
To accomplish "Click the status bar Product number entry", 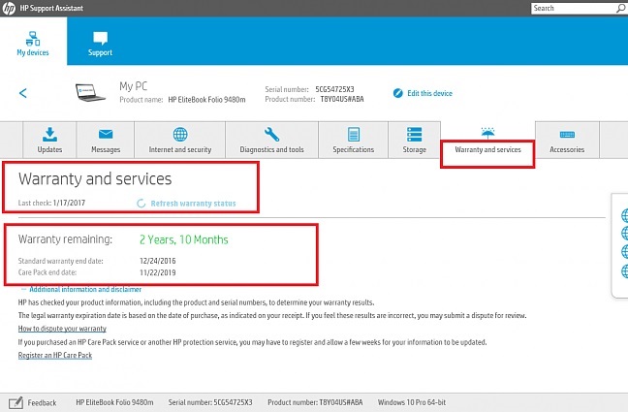I will click(x=315, y=402).
